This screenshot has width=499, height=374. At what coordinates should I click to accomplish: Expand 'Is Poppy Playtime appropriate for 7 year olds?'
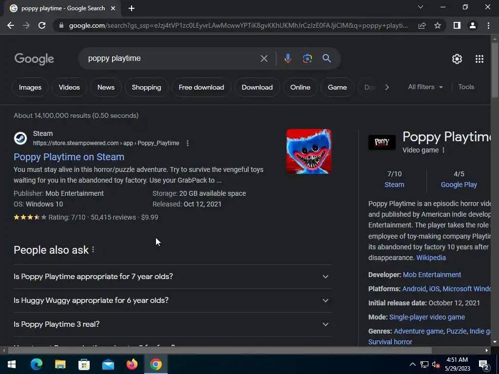point(173,277)
